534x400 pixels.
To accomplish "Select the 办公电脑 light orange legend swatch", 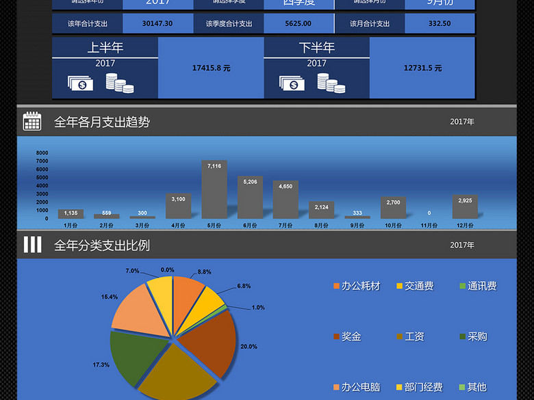I will [336, 387].
